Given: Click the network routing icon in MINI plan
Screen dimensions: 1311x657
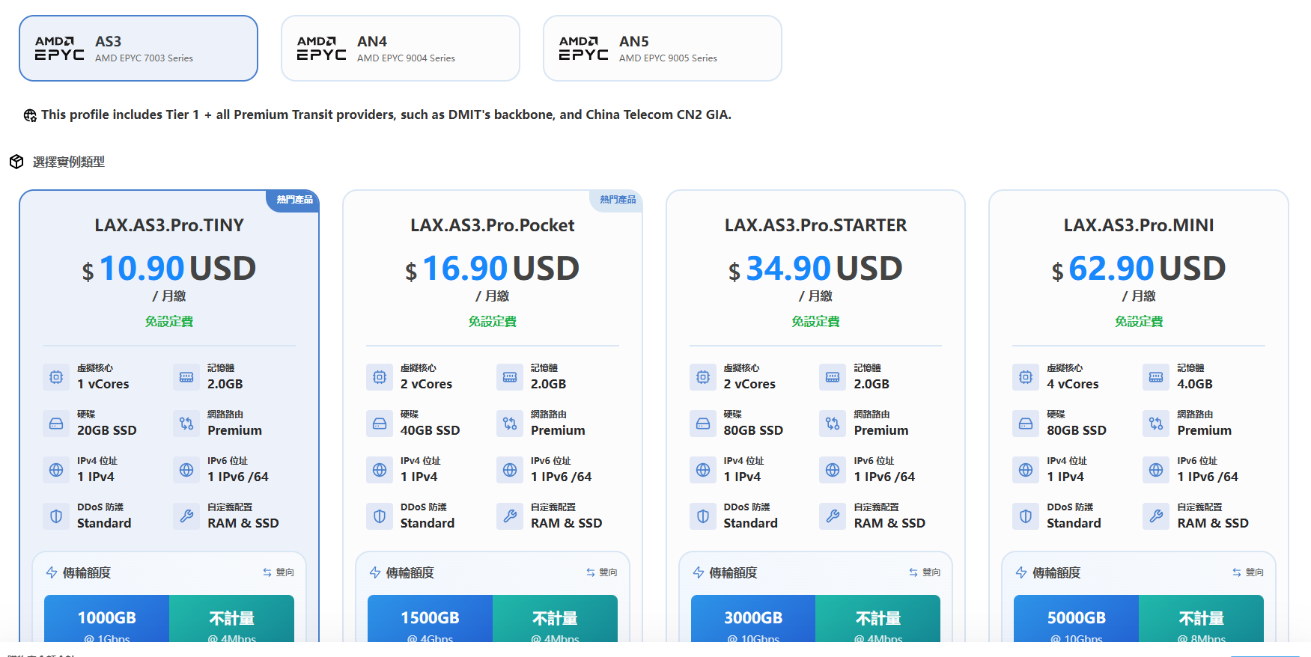Looking at the screenshot, I should (x=1156, y=424).
